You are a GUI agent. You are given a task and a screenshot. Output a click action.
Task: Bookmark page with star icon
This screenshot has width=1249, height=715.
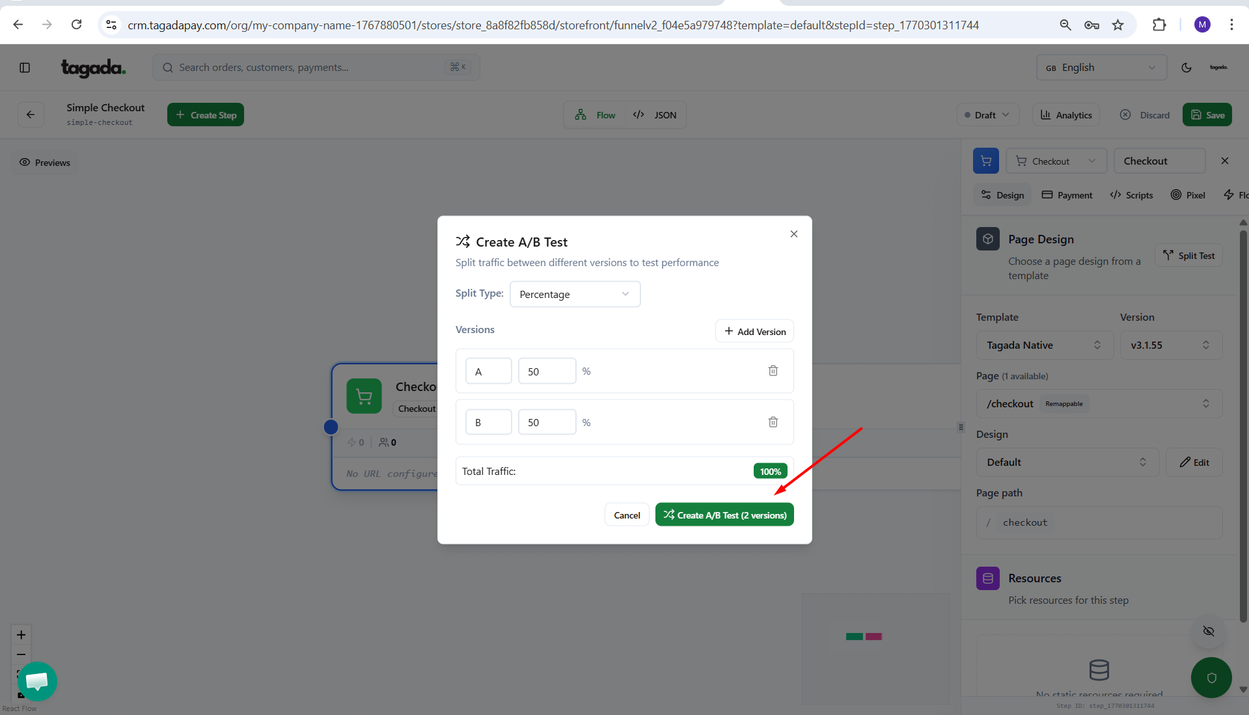point(1118,25)
